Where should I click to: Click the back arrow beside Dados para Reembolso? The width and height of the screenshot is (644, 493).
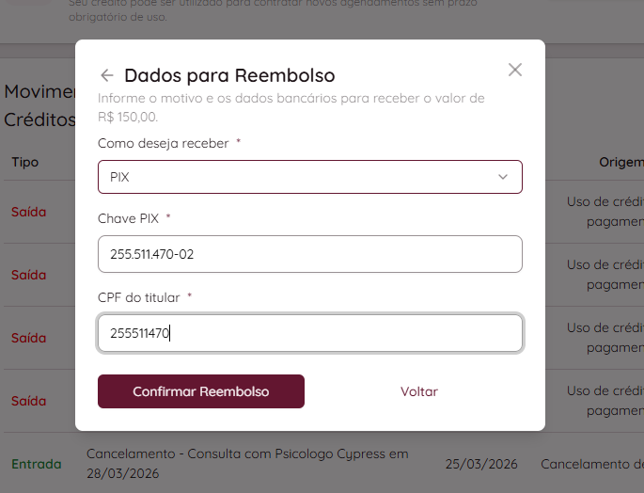[x=107, y=75]
